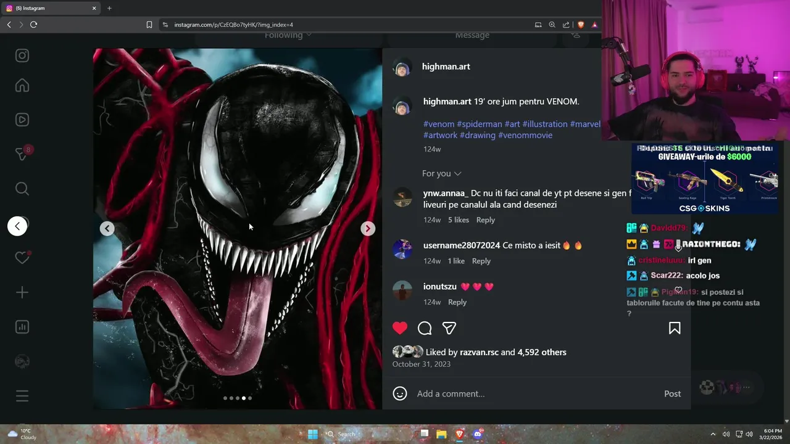Select the (6) Instagram browser tab

[x=51, y=9]
